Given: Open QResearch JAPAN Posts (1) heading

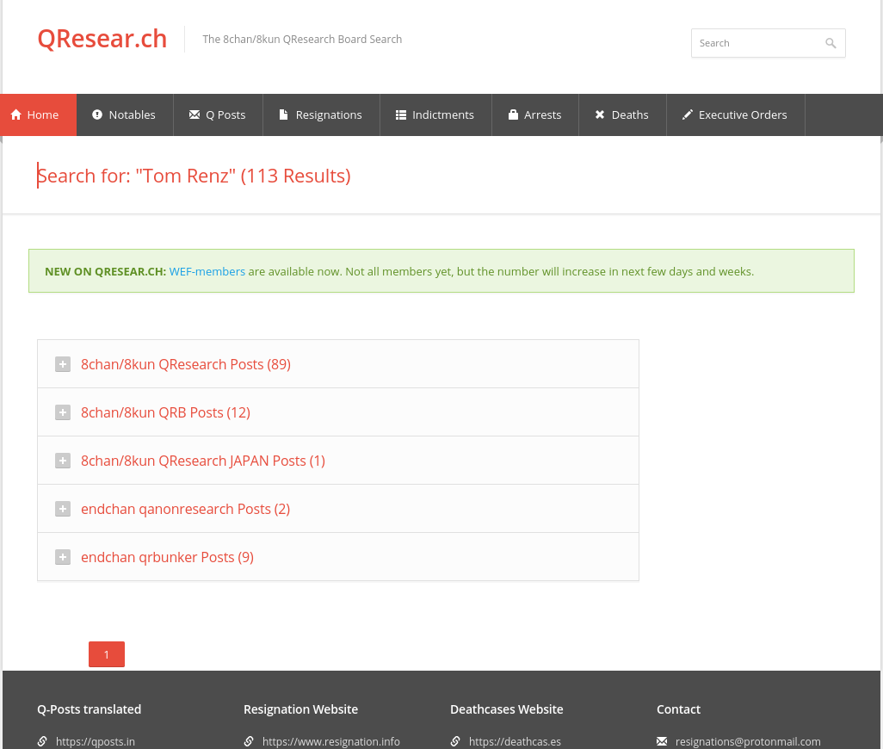Looking at the screenshot, I should [203, 461].
